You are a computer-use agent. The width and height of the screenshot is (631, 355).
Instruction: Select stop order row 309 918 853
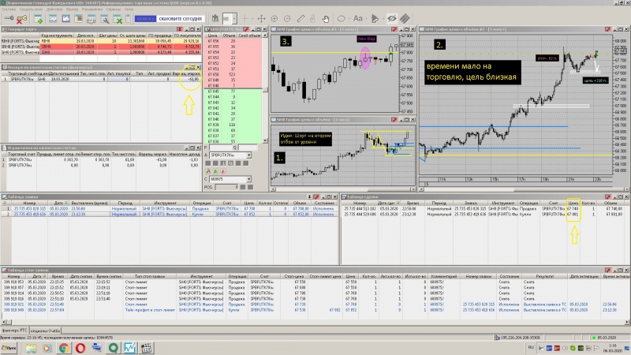(x=315, y=282)
